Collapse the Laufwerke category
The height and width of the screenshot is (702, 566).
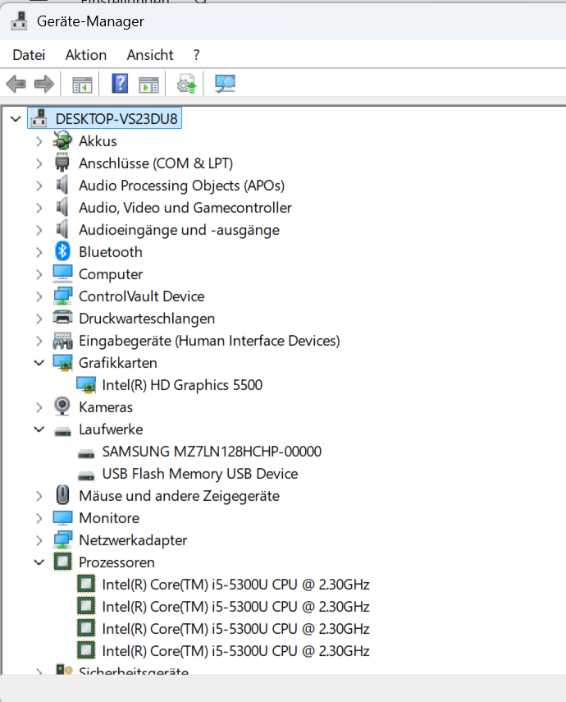[x=39, y=429]
